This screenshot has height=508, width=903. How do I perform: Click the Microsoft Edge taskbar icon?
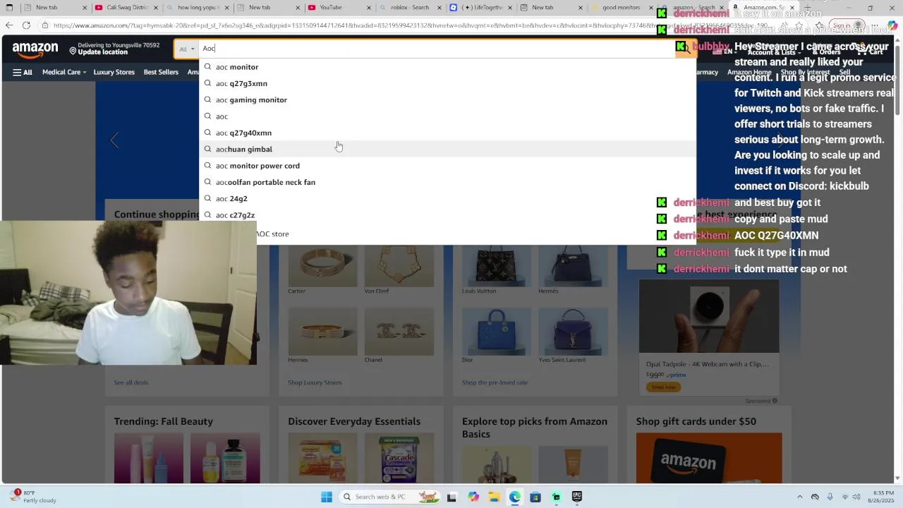tap(515, 497)
